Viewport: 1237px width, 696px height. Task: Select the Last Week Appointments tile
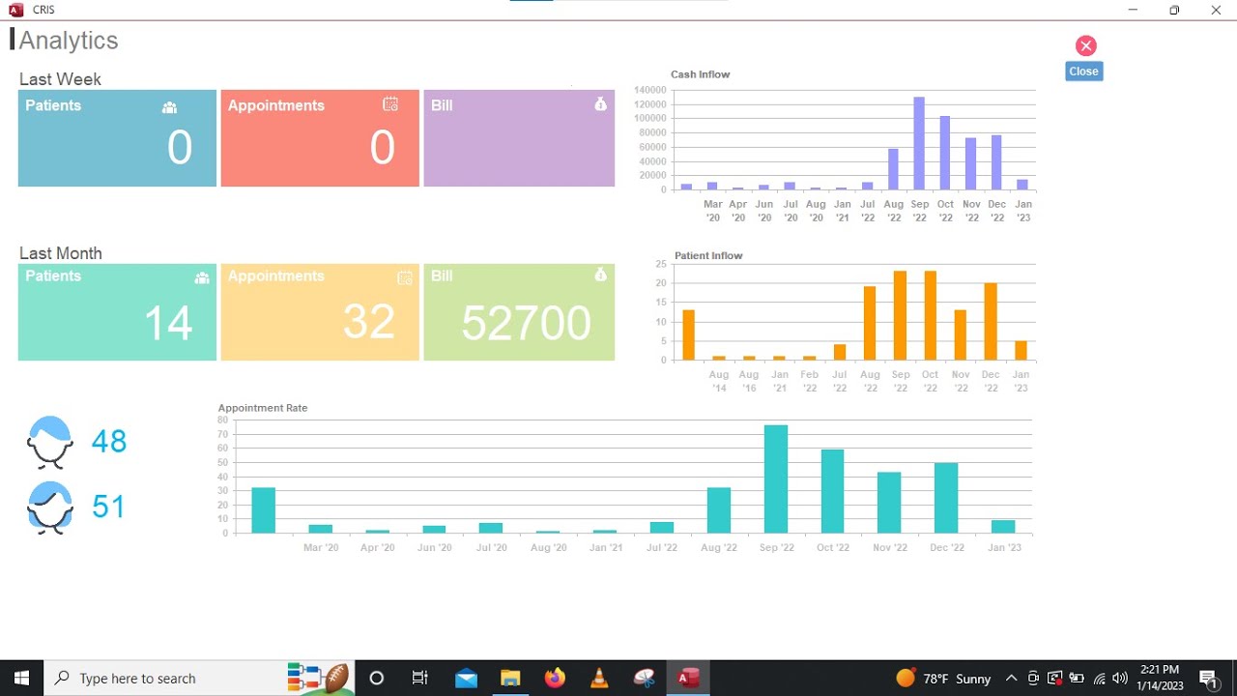[320, 138]
